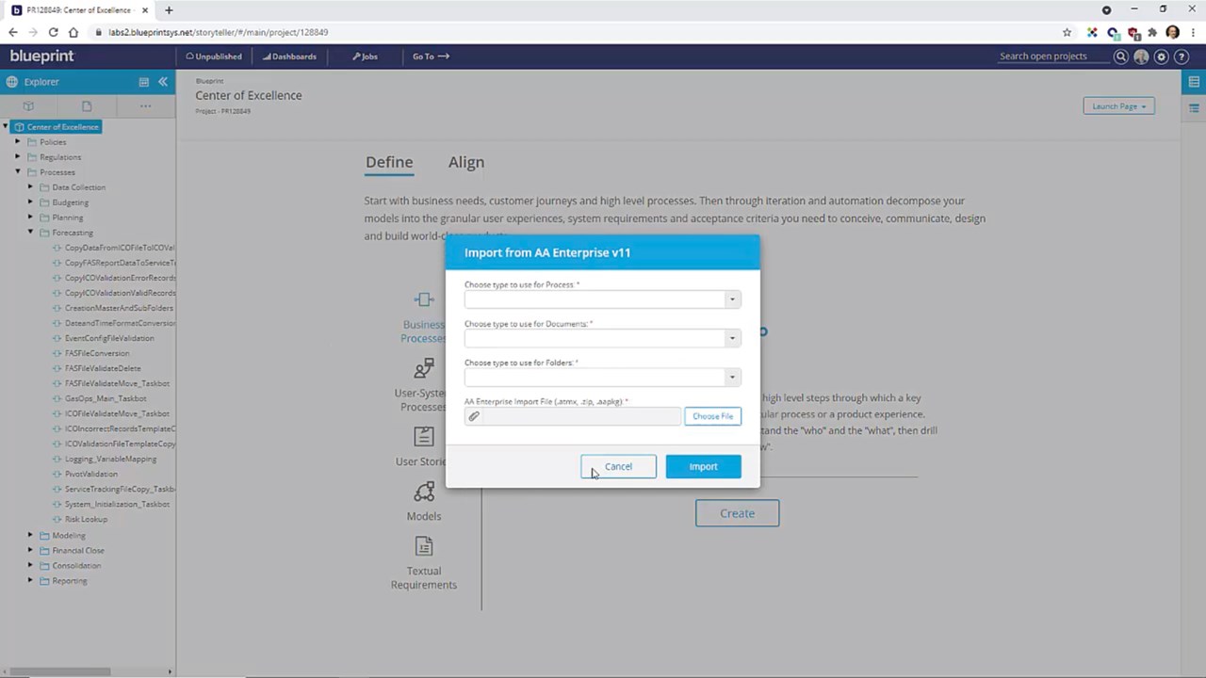Viewport: 1206px width, 678px height.
Task: Collapse the Explorer panel with double chevron
Action: (163, 82)
